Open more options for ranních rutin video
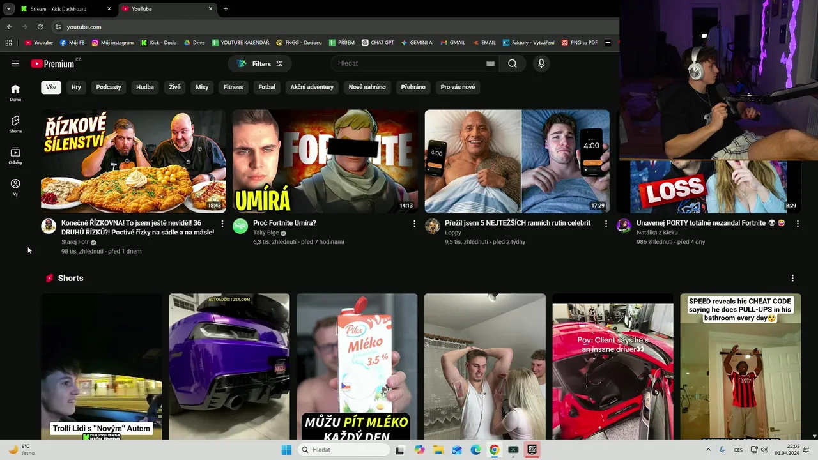The height and width of the screenshot is (460, 818). click(x=606, y=224)
